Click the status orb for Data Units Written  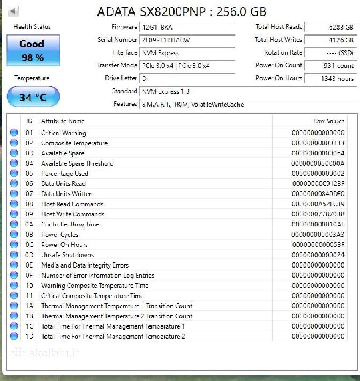click(x=14, y=193)
